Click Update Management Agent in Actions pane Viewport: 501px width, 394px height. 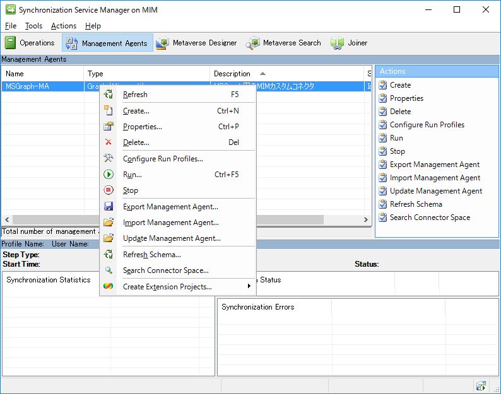tap(435, 191)
